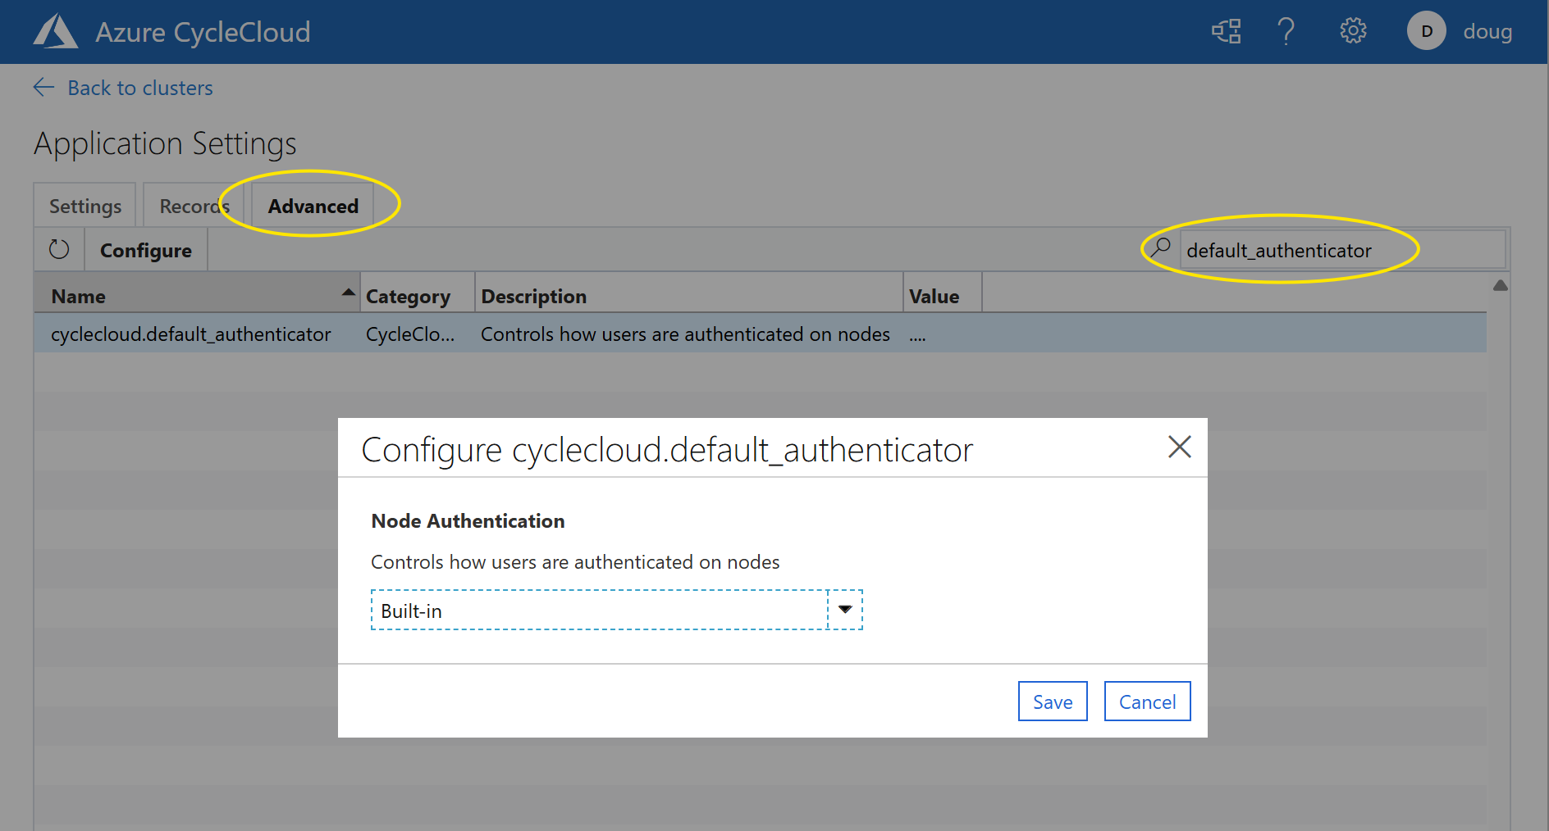The width and height of the screenshot is (1549, 831).
Task: Close the Configure dialog with the X
Action: click(1180, 447)
